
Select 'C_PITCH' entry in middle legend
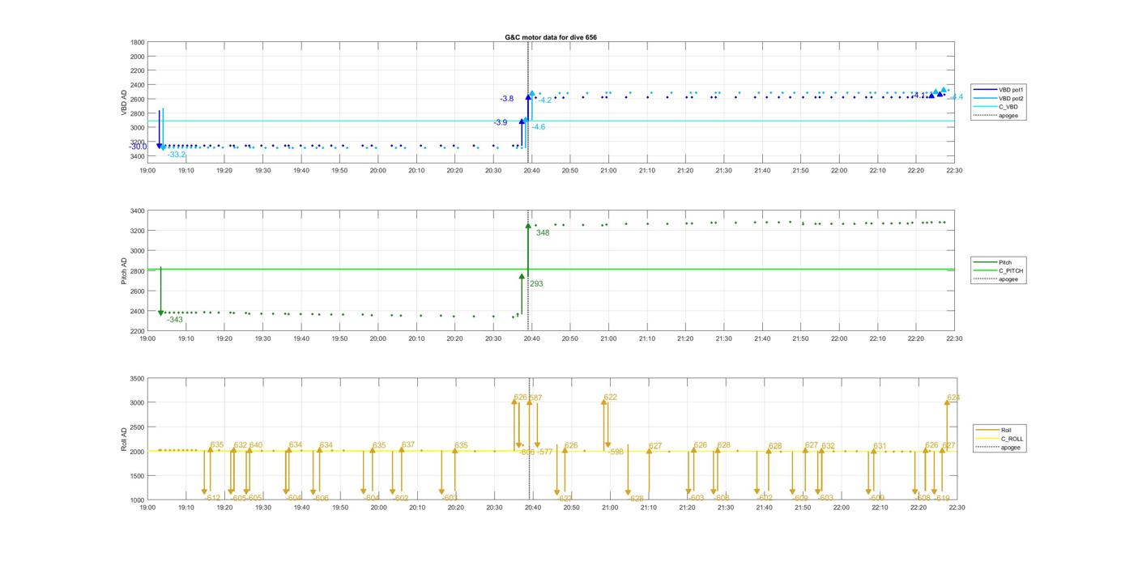pos(999,271)
